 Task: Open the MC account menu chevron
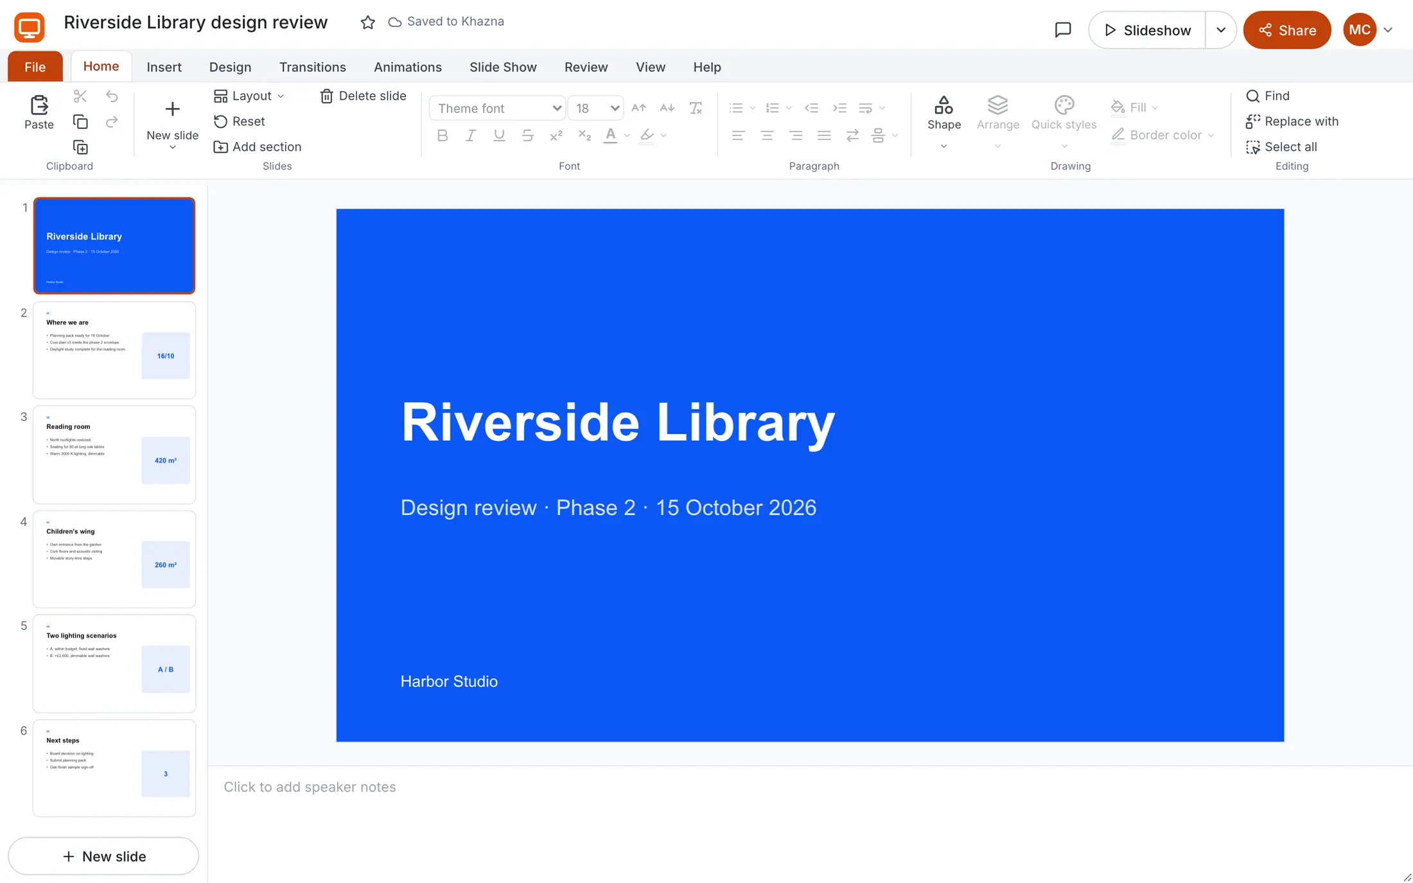[1388, 30]
